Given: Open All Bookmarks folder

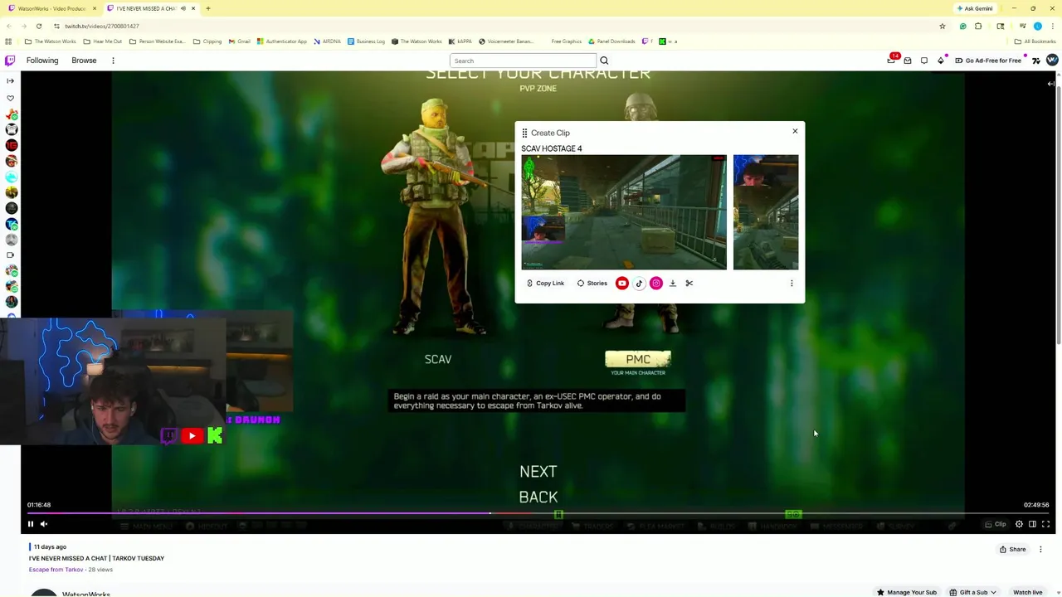Looking at the screenshot, I should 1035,41.
